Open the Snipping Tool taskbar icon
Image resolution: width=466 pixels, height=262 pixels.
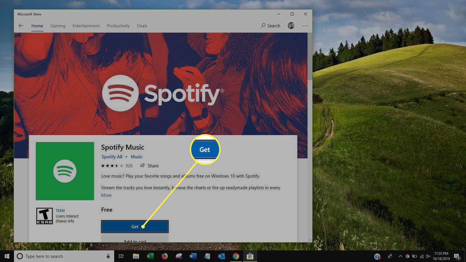pyautogui.click(x=179, y=256)
